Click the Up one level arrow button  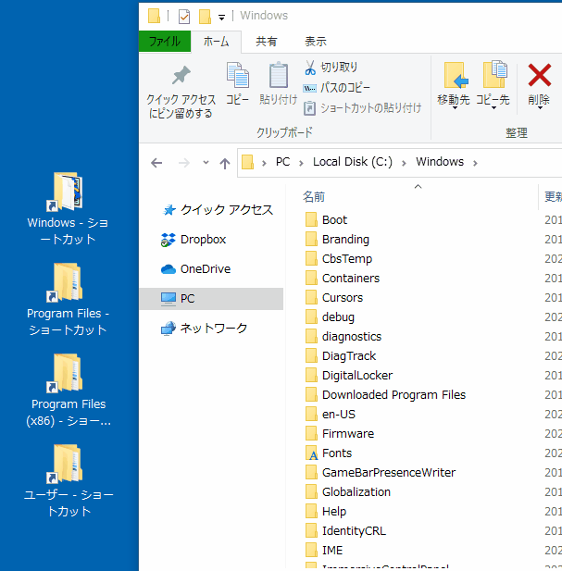[x=224, y=162]
